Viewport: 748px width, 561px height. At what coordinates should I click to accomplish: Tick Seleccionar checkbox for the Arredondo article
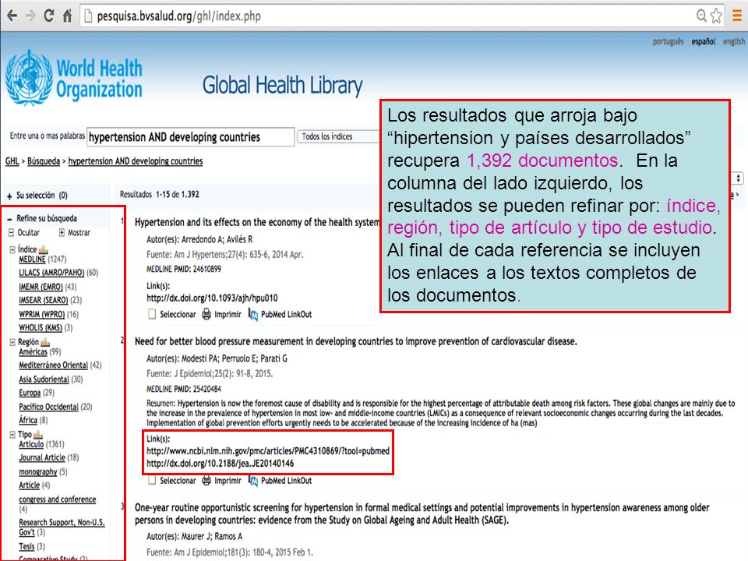pyautogui.click(x=152, y=314)
